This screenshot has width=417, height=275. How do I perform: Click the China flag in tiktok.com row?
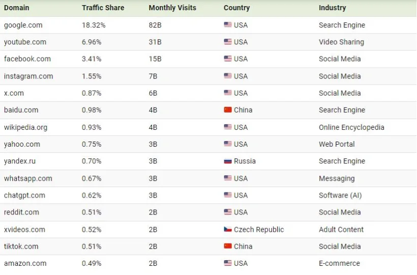click(x=228, y=246)
